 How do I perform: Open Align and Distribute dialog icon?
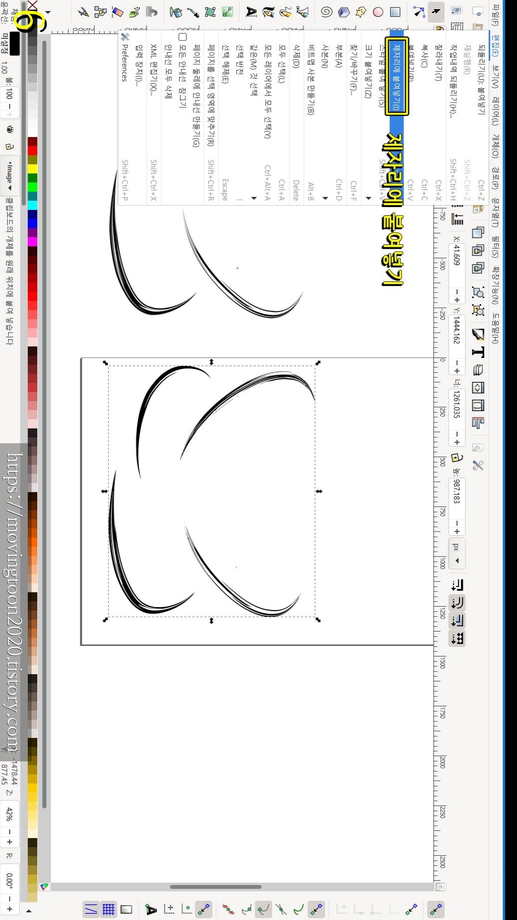point(478,423)
